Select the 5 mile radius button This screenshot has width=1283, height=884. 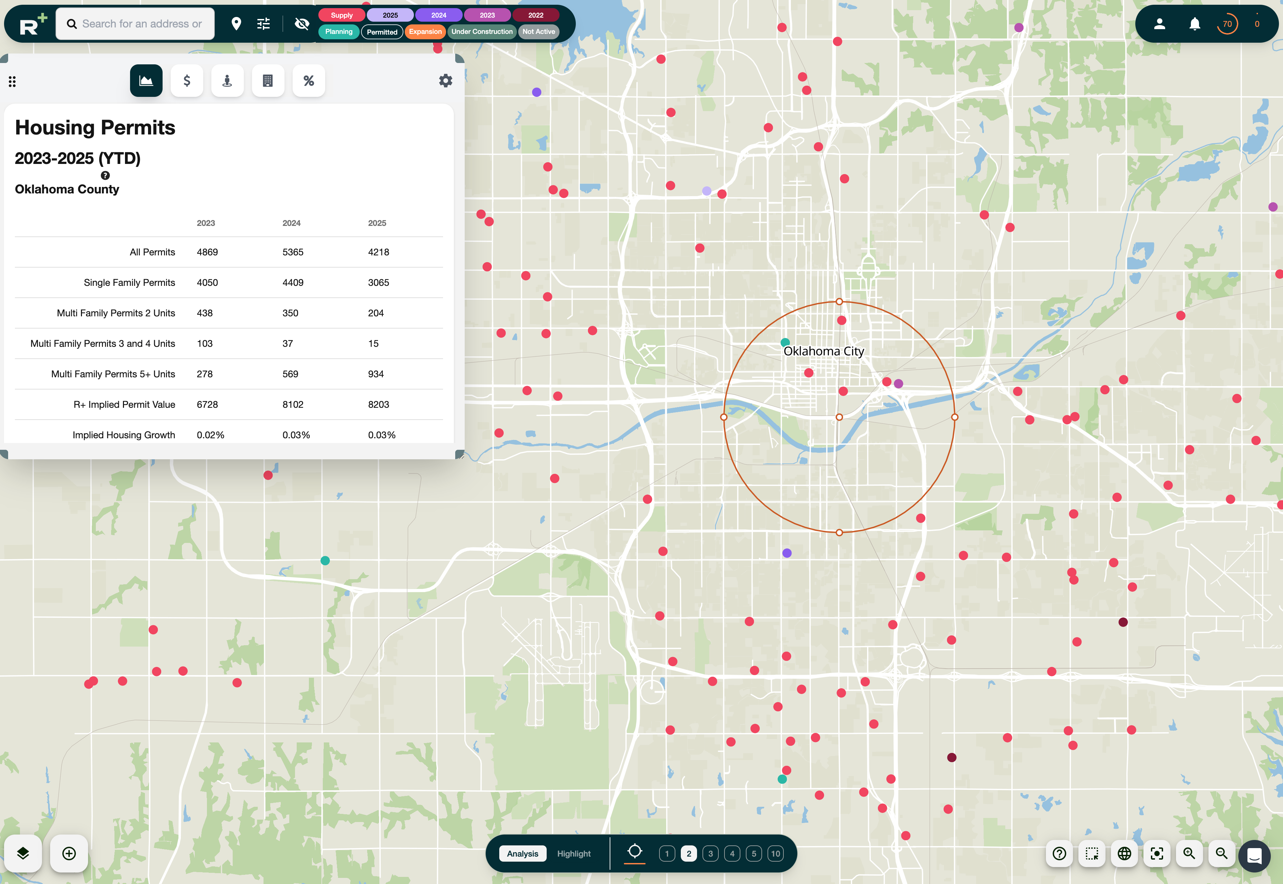point(754,854)
